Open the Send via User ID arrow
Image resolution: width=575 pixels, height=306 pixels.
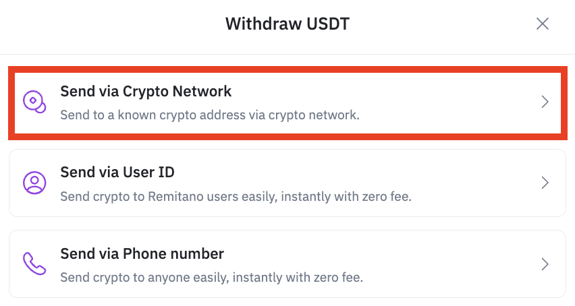click(x=545, y=183)
